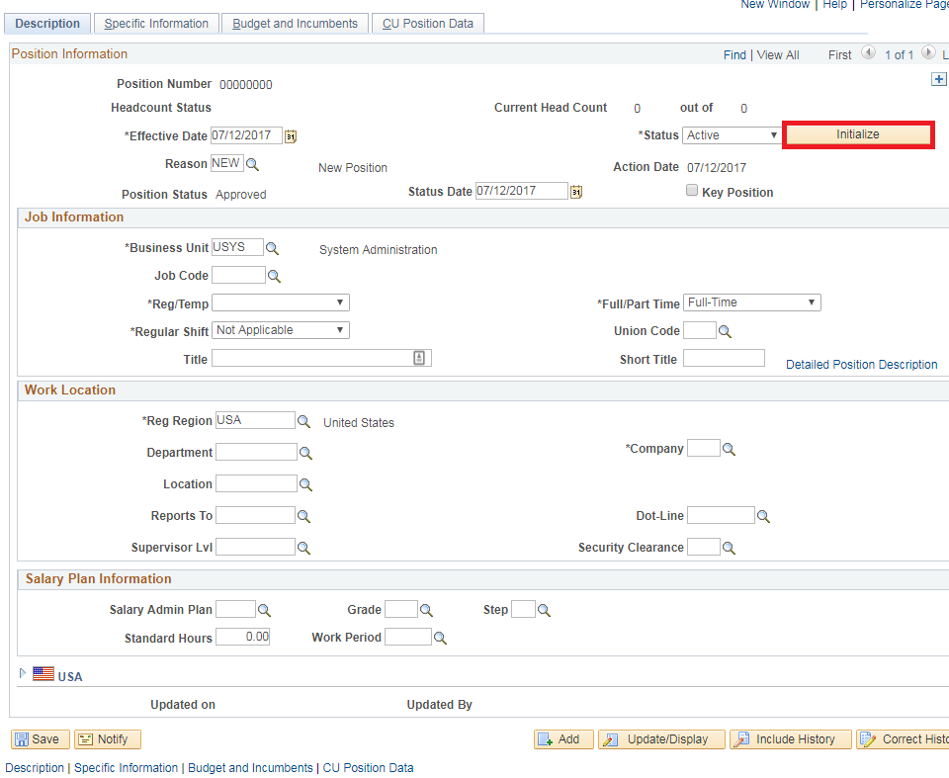The height and width of the screenshot is (778, 949).
Task: Look up Union Code values
Action: tap(725, 332)
